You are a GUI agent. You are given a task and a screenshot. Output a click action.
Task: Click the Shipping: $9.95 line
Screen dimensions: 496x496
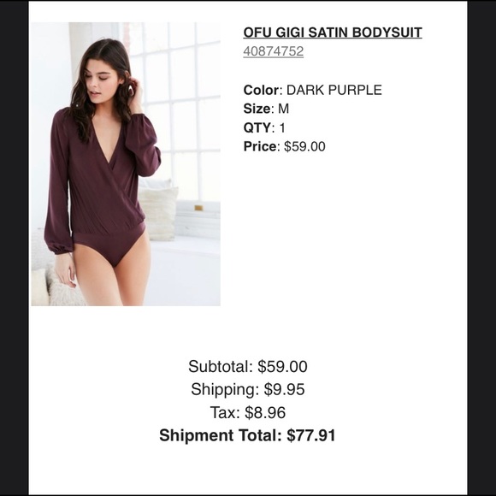click(248, 389)
